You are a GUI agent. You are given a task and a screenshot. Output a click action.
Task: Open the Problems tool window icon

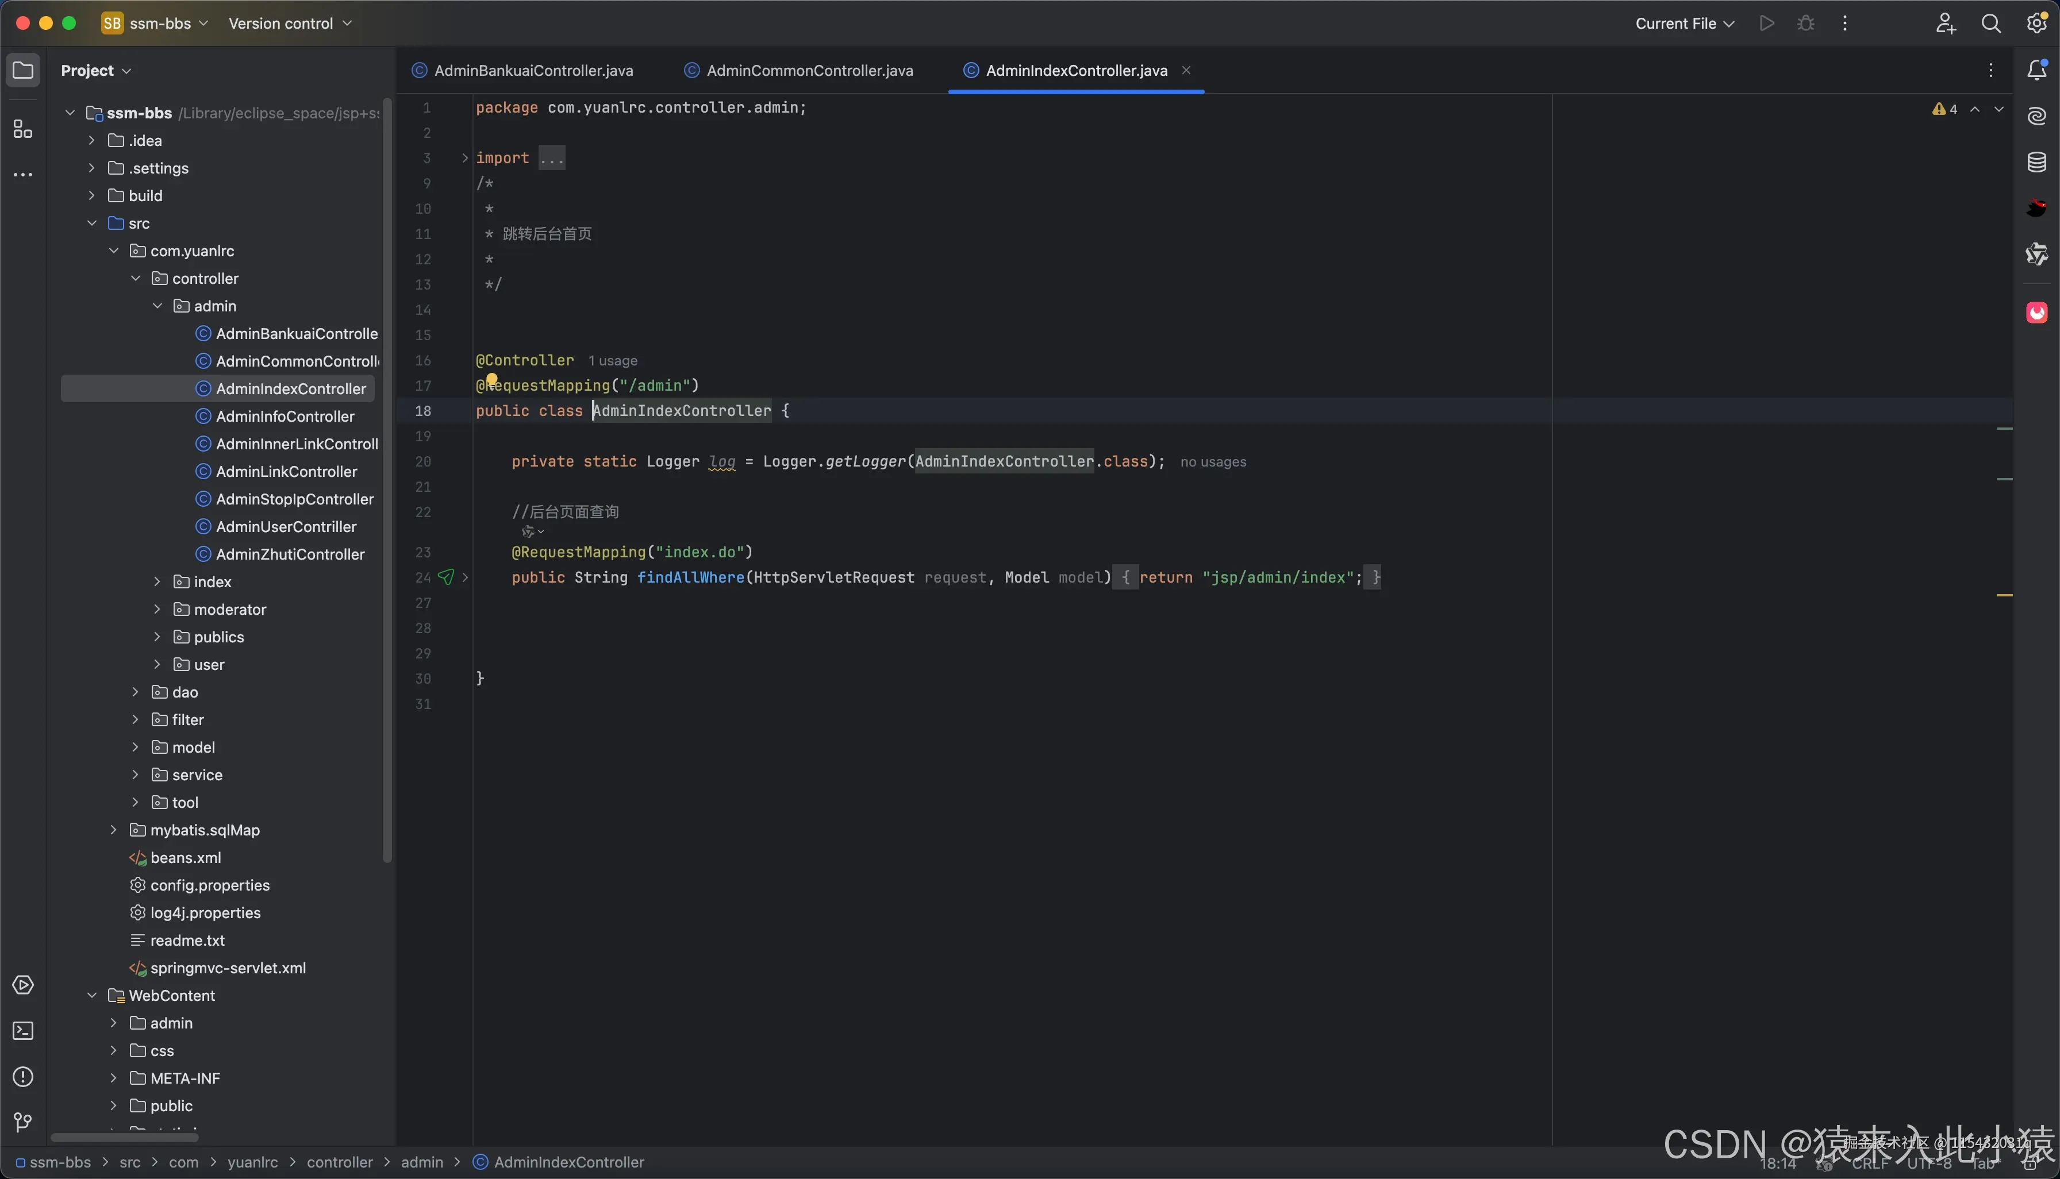coord(22,1077)
